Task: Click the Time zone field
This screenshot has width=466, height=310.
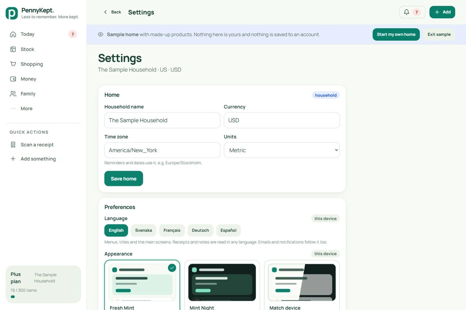Action: click(162, 150)
